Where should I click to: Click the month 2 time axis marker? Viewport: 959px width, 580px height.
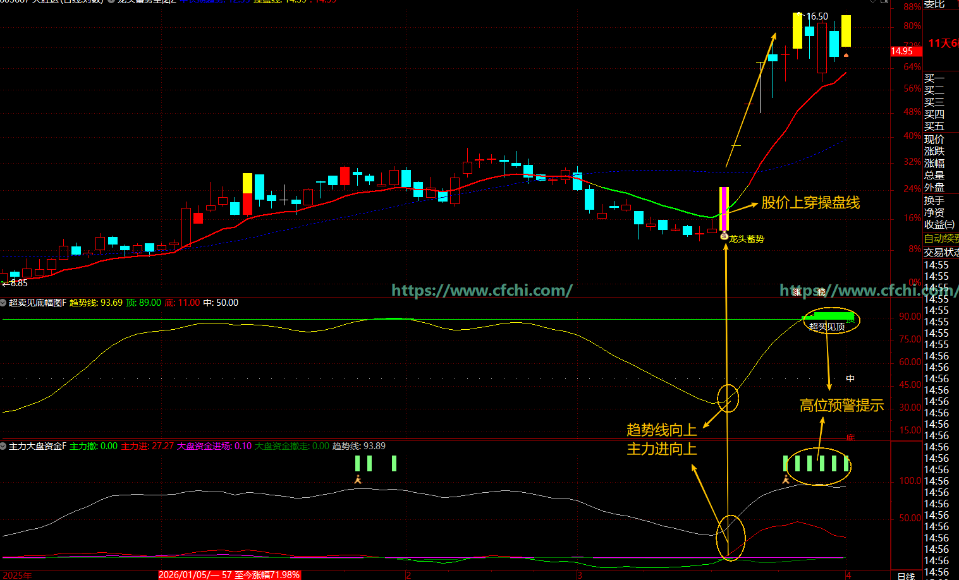coord(409,575)
